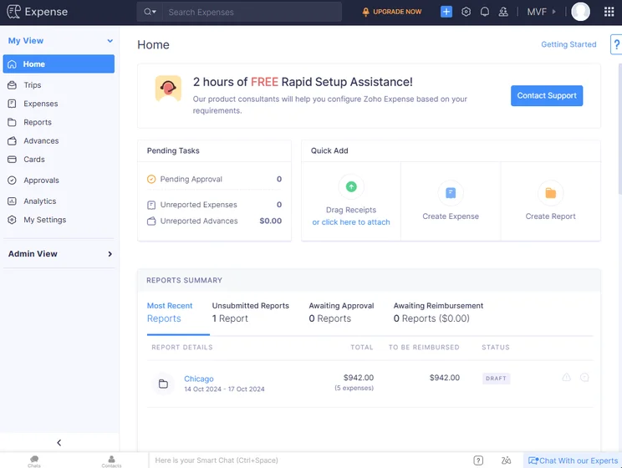
Task: Open the notifications bell icon
Action: 485,12
